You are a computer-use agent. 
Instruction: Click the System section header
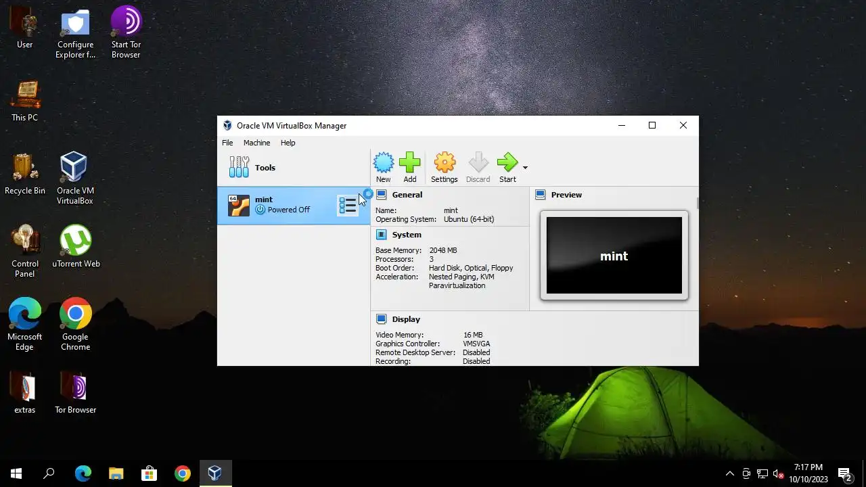(407, 235)
